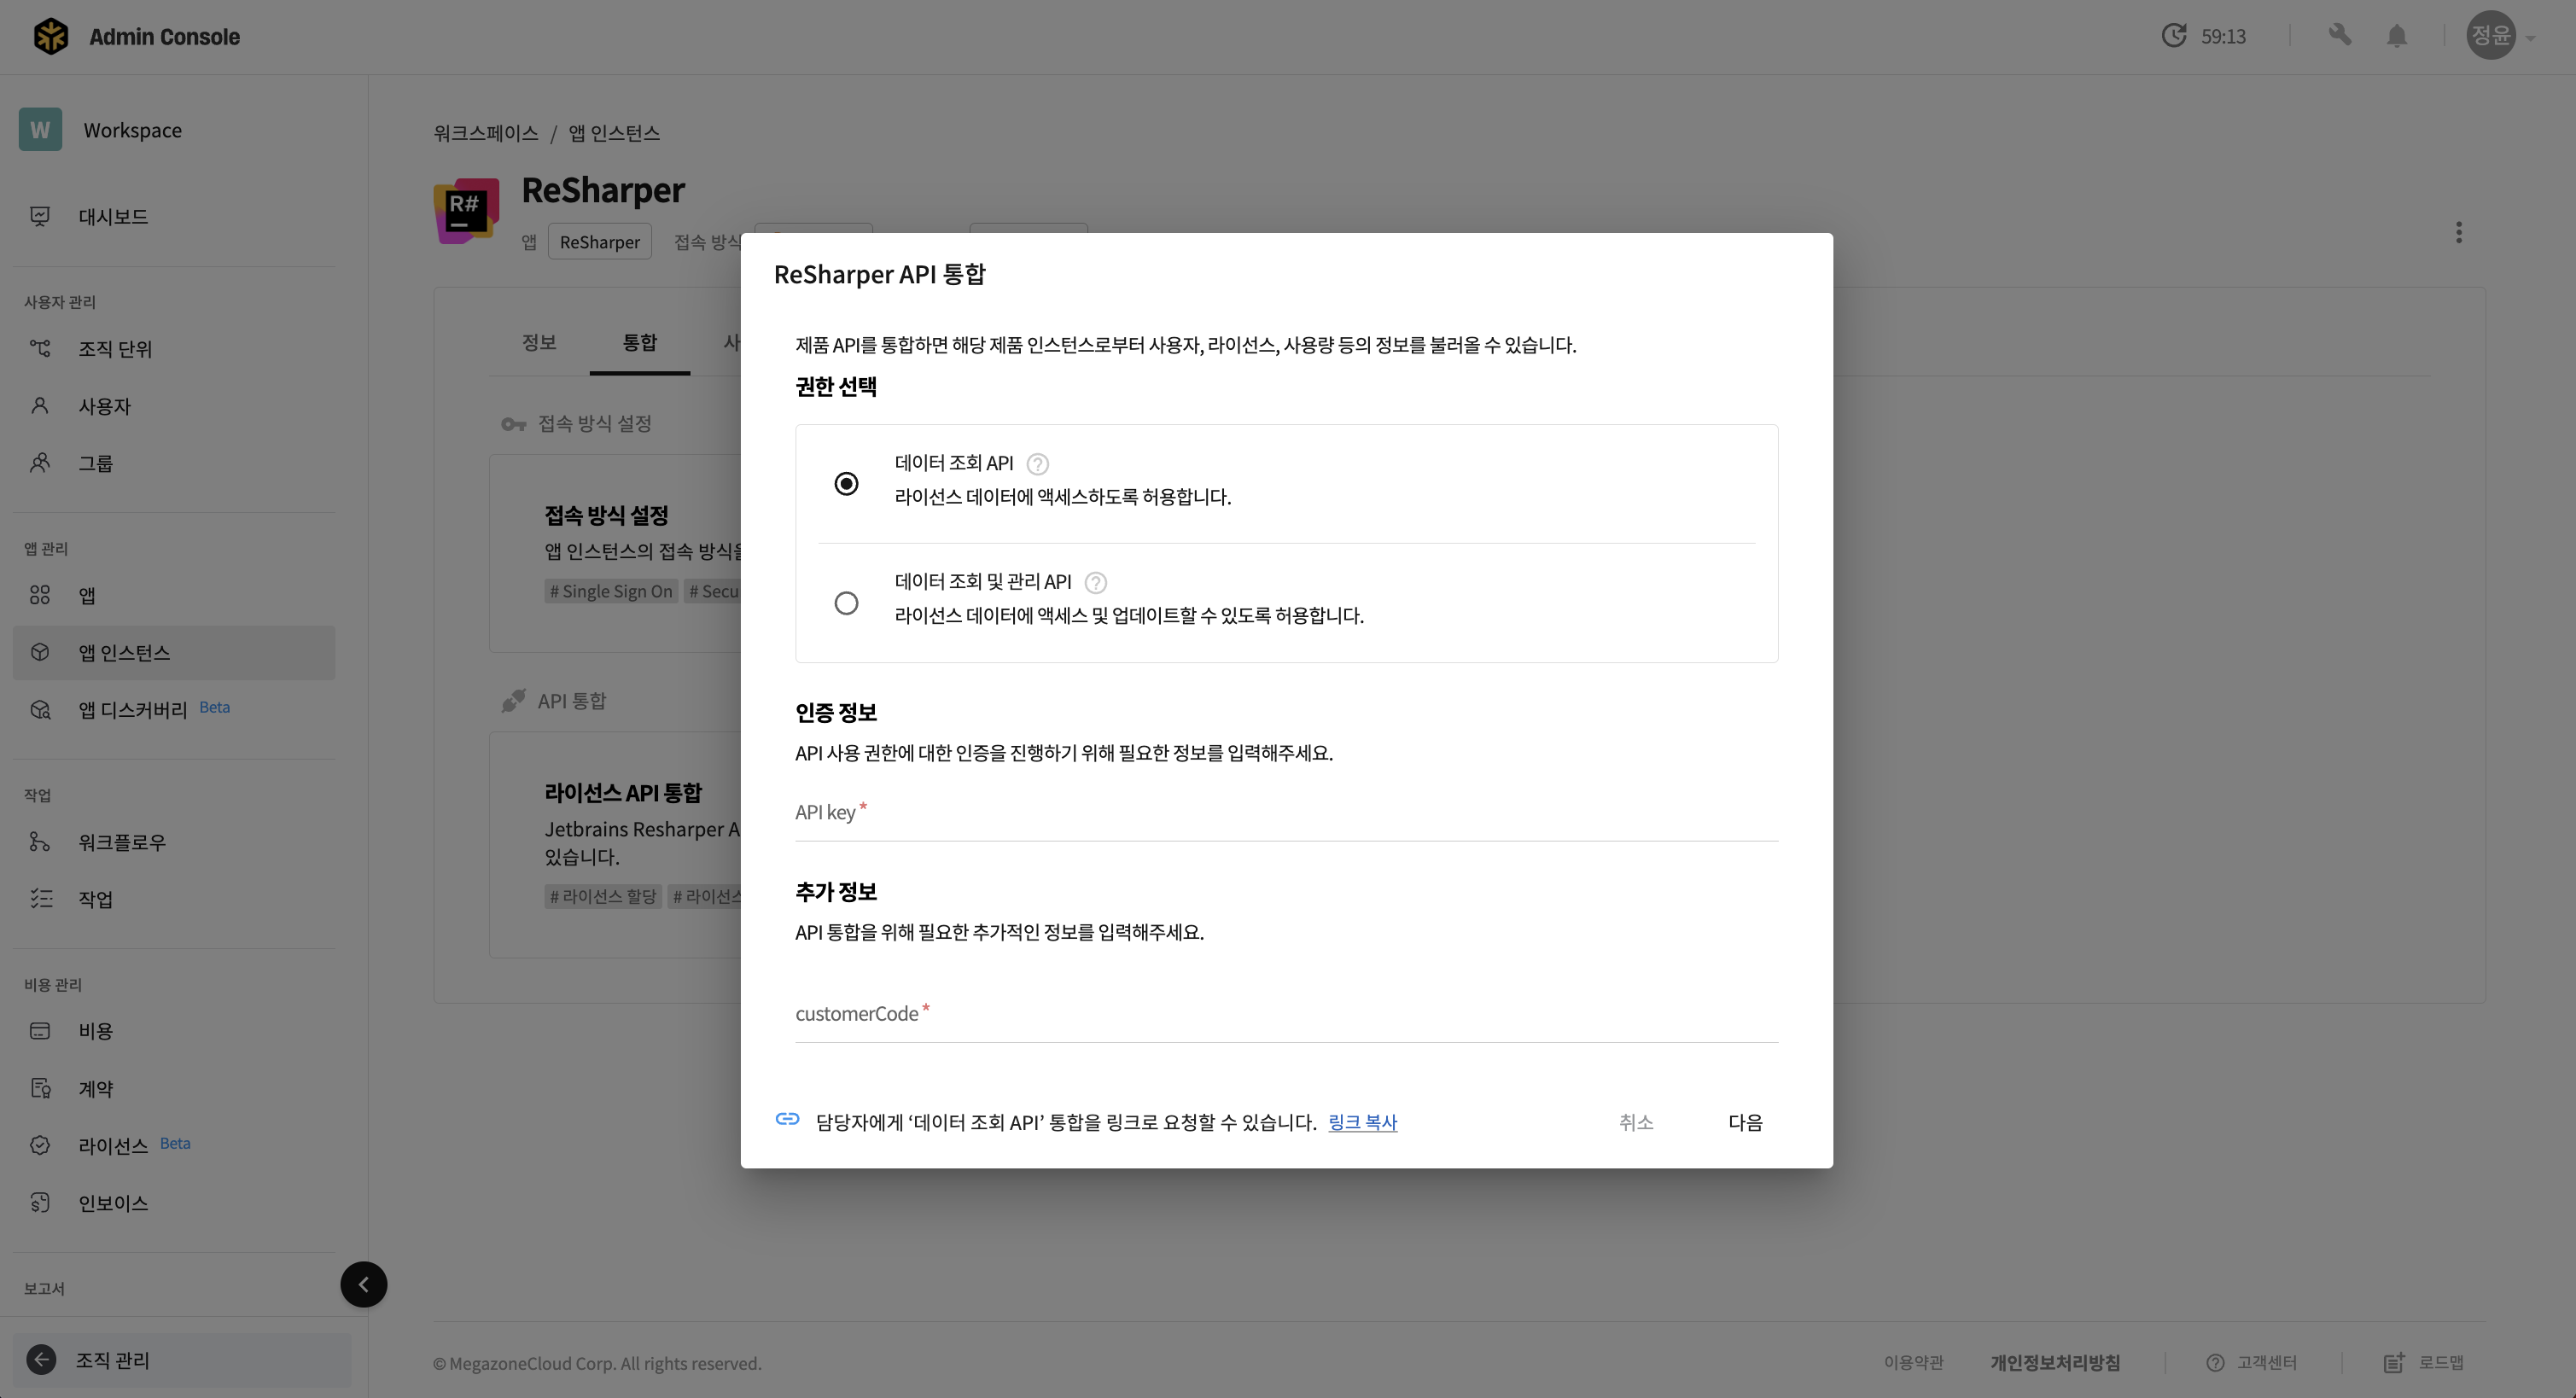Click the 조직 관리 back arrow icon
Image resolution: width=2576 pixels, height=1398 pixels.
pos(41,1360)
